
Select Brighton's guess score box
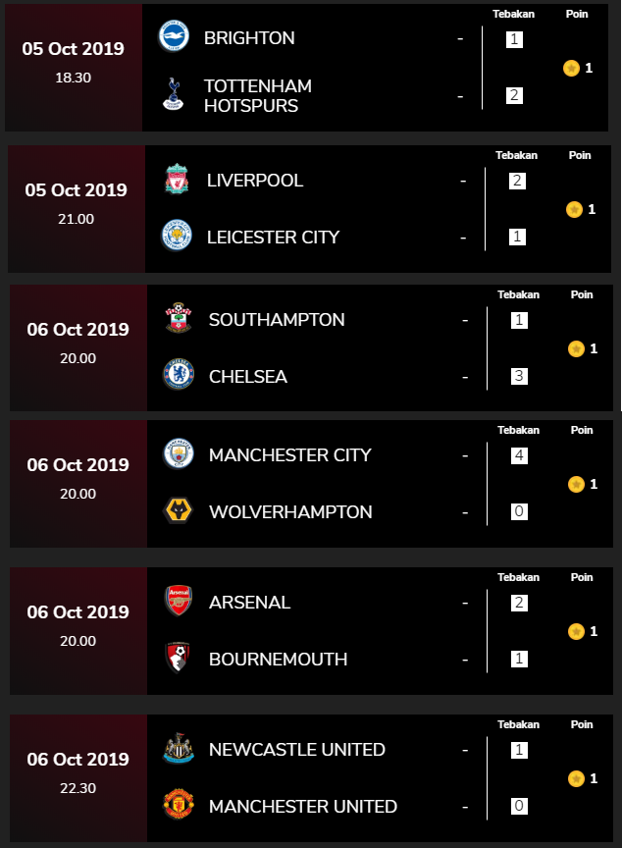click(515, 39)
